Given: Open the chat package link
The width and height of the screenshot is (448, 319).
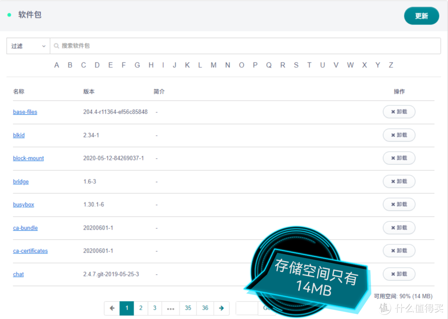Looking at the screenshot, I should (18, 274).
